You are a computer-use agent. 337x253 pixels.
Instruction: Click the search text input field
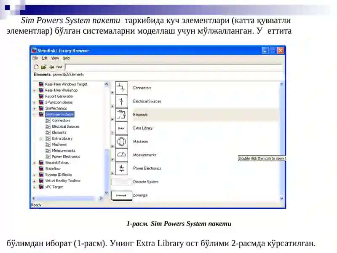point(174,67)
